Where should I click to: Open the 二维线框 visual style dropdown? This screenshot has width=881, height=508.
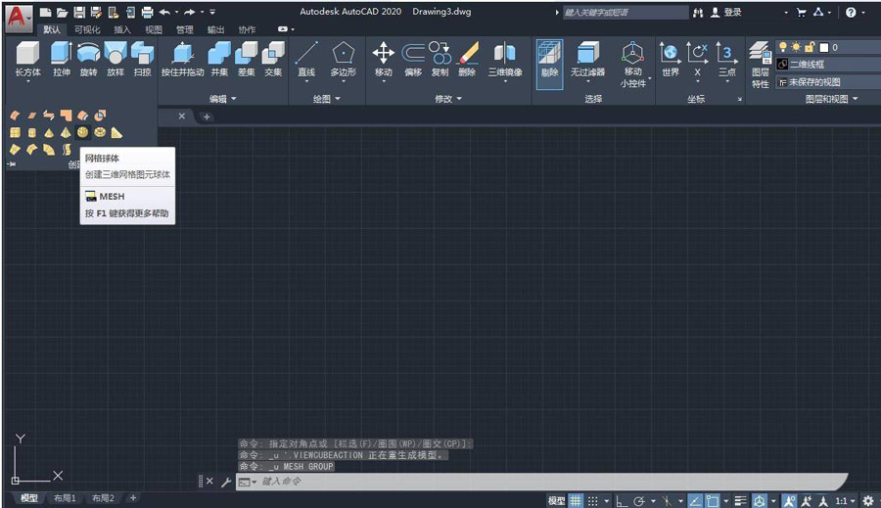click(828, 64)
